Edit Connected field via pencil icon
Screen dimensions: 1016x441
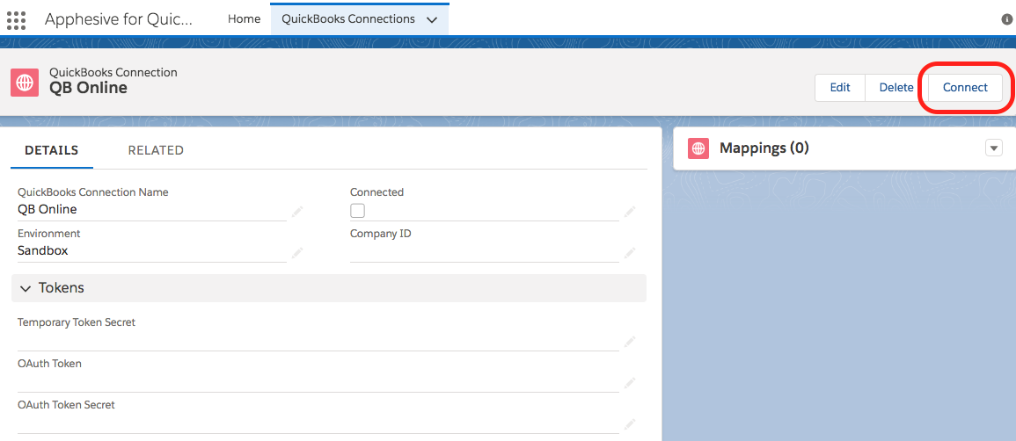coord(630,211)
